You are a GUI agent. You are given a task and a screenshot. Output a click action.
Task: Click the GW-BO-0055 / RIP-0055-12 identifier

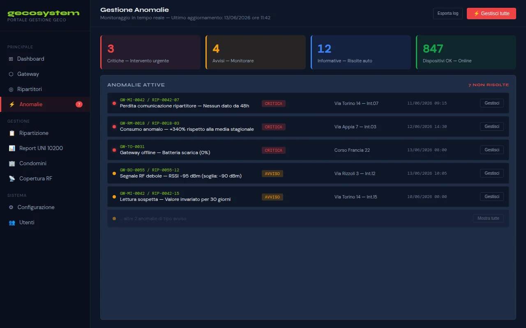coord(150,170)
